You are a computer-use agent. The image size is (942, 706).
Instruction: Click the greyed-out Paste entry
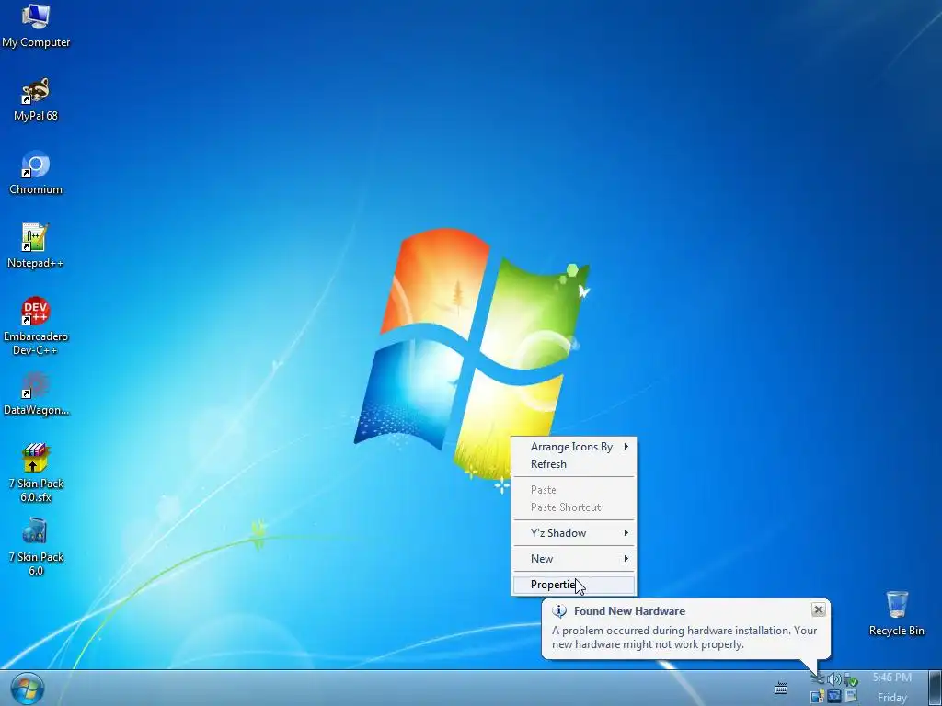[574, 490]
